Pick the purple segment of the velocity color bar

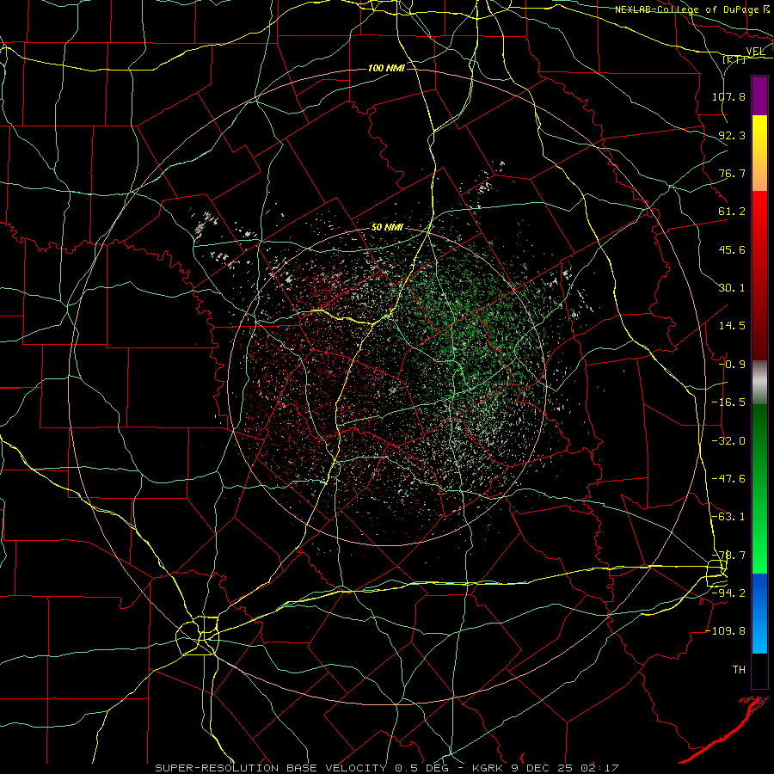[759, 95]
